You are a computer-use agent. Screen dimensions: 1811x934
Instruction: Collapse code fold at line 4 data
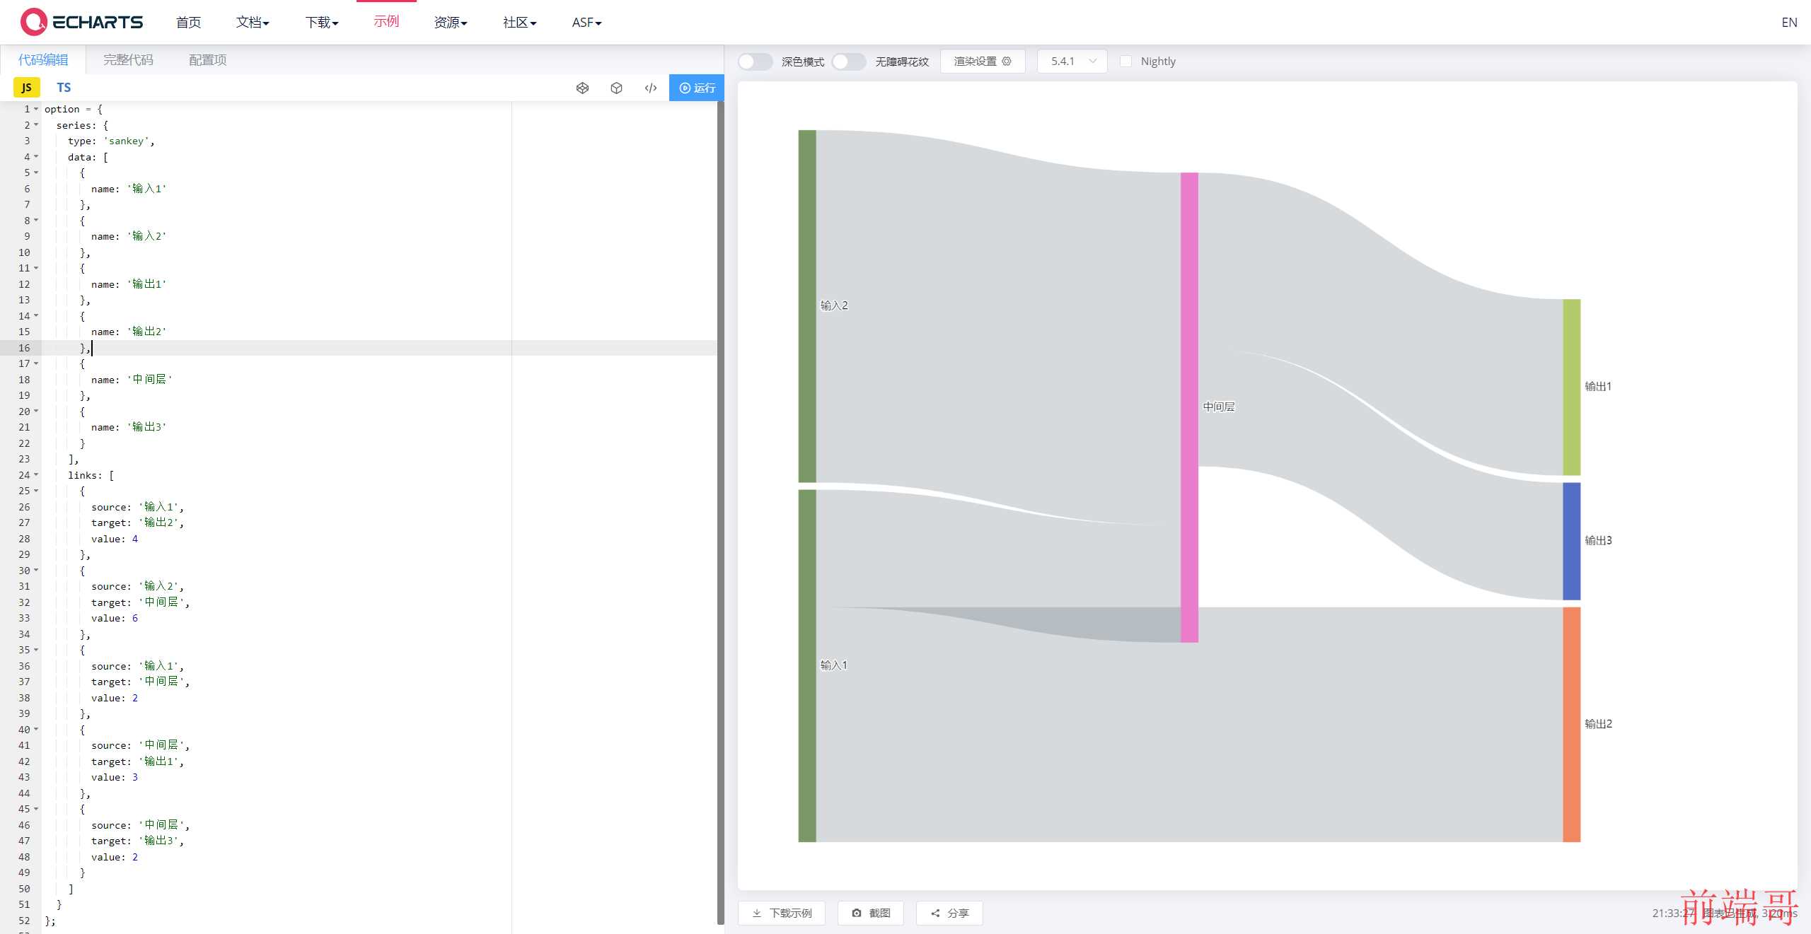[36, 157]
